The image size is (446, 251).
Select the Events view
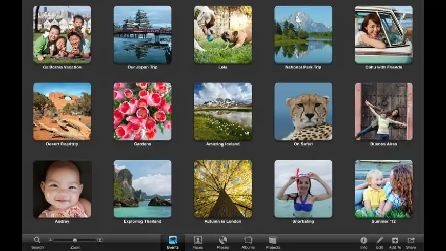pos(173,240)
